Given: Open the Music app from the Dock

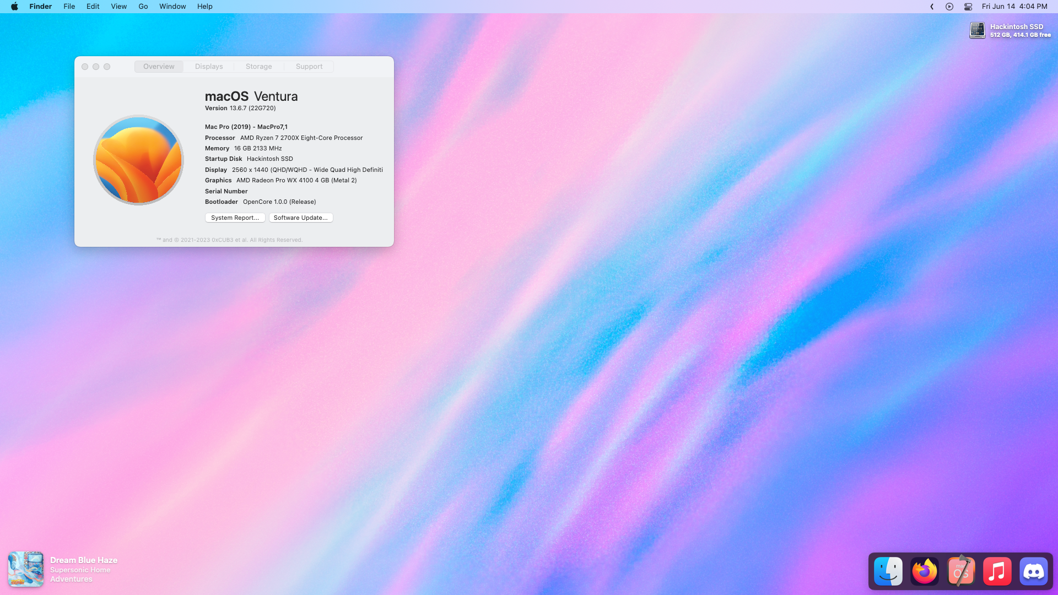Looking at the screenshot, I should [x=997, y=571].
